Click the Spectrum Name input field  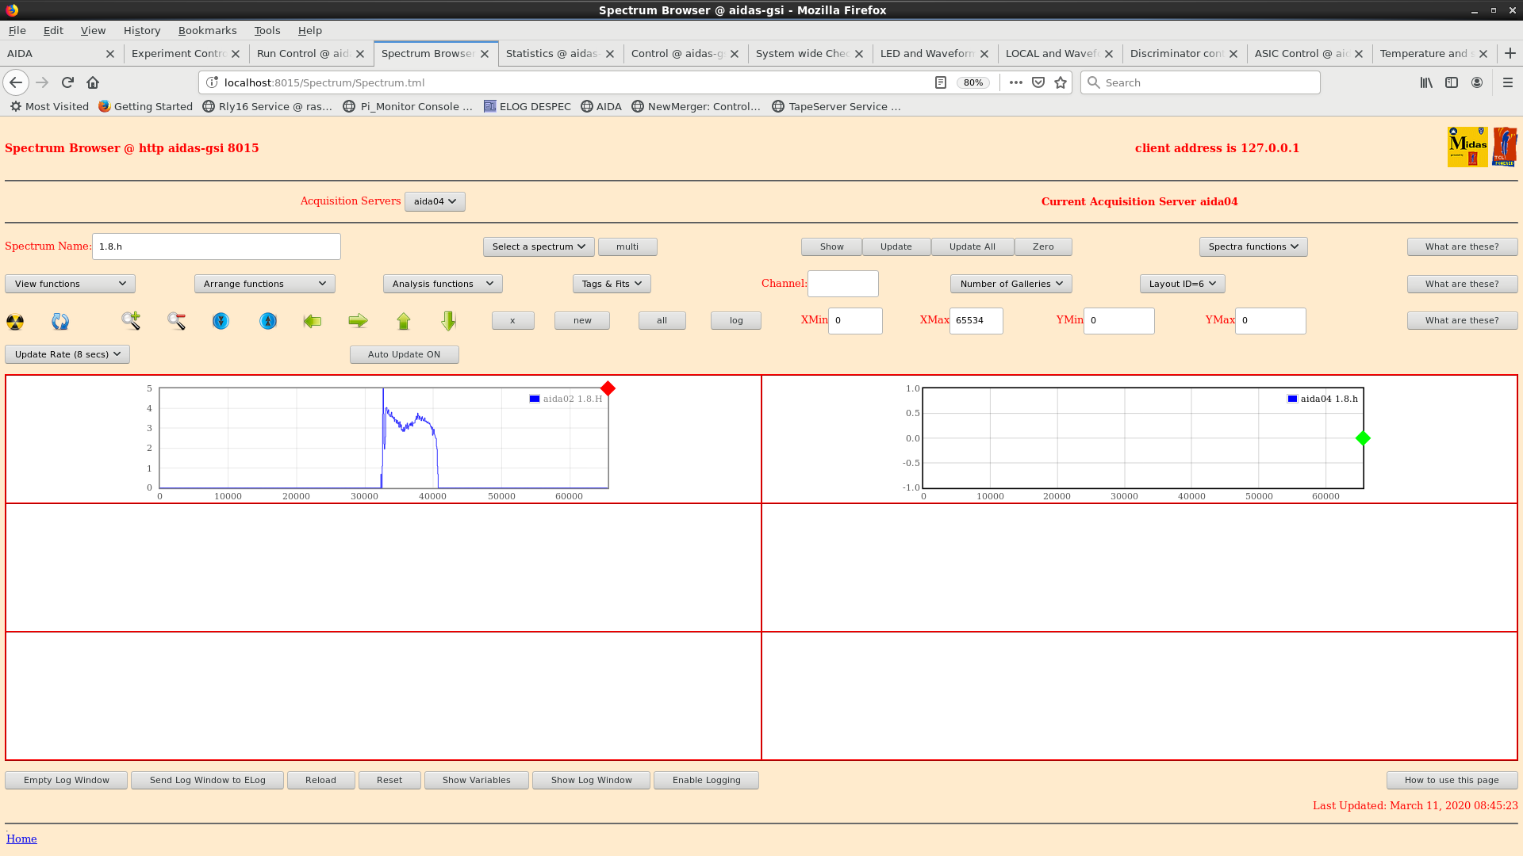point(216,246)
